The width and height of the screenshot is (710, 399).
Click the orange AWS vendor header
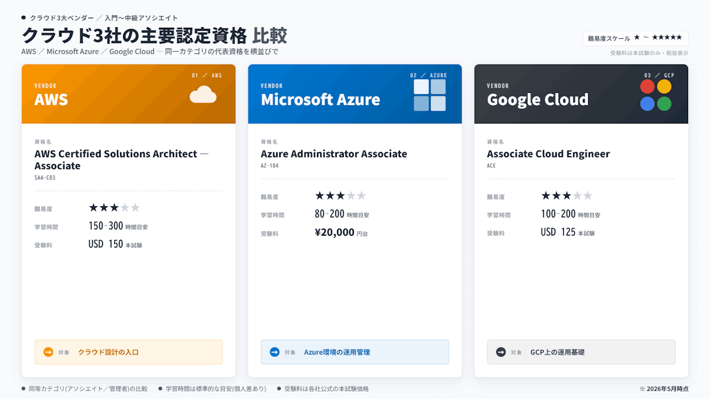click(128, 94)
